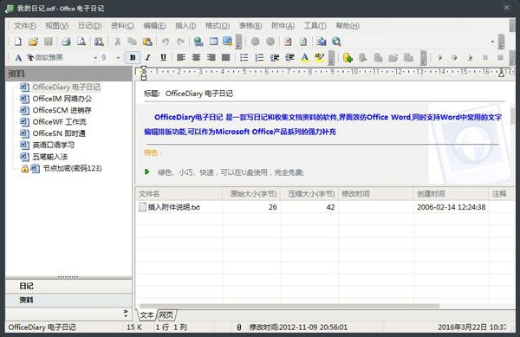Click the stop square button
Viewport: 520px width, 337px height.
(x=500, y=58)
